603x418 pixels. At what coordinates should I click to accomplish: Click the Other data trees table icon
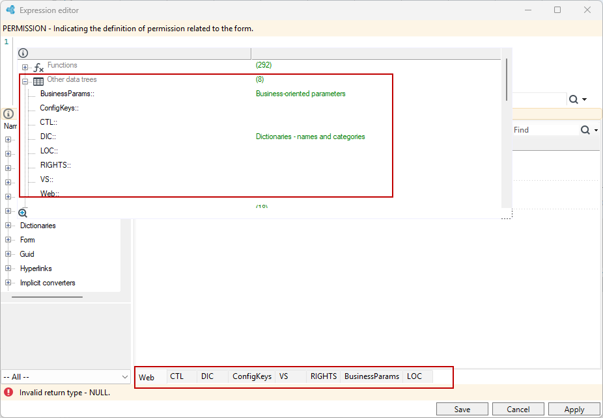pyautogui.click(x=38, y=81)
